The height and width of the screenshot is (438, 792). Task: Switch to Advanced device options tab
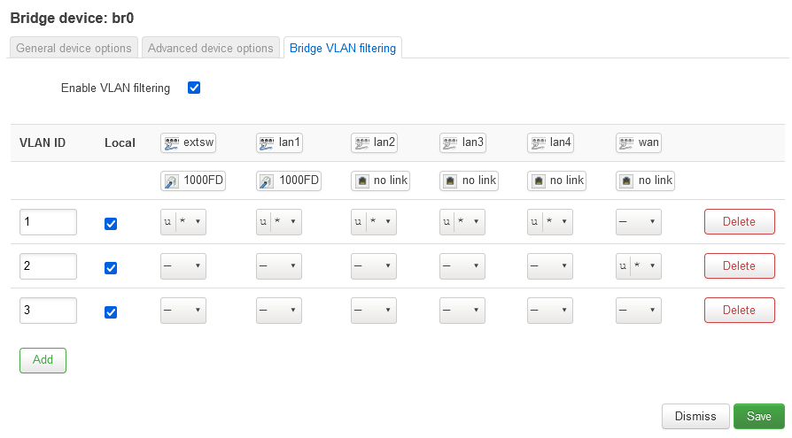click(x=211, y=48)
